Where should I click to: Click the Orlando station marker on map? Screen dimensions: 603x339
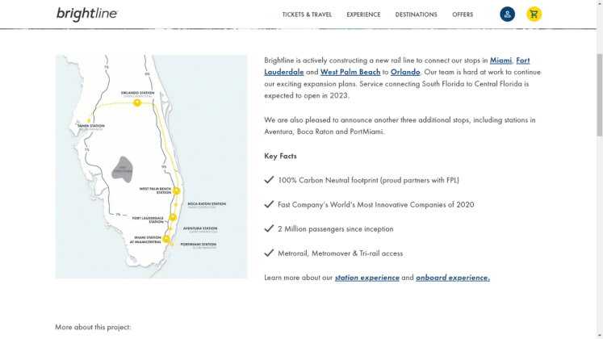coord(137,103)
